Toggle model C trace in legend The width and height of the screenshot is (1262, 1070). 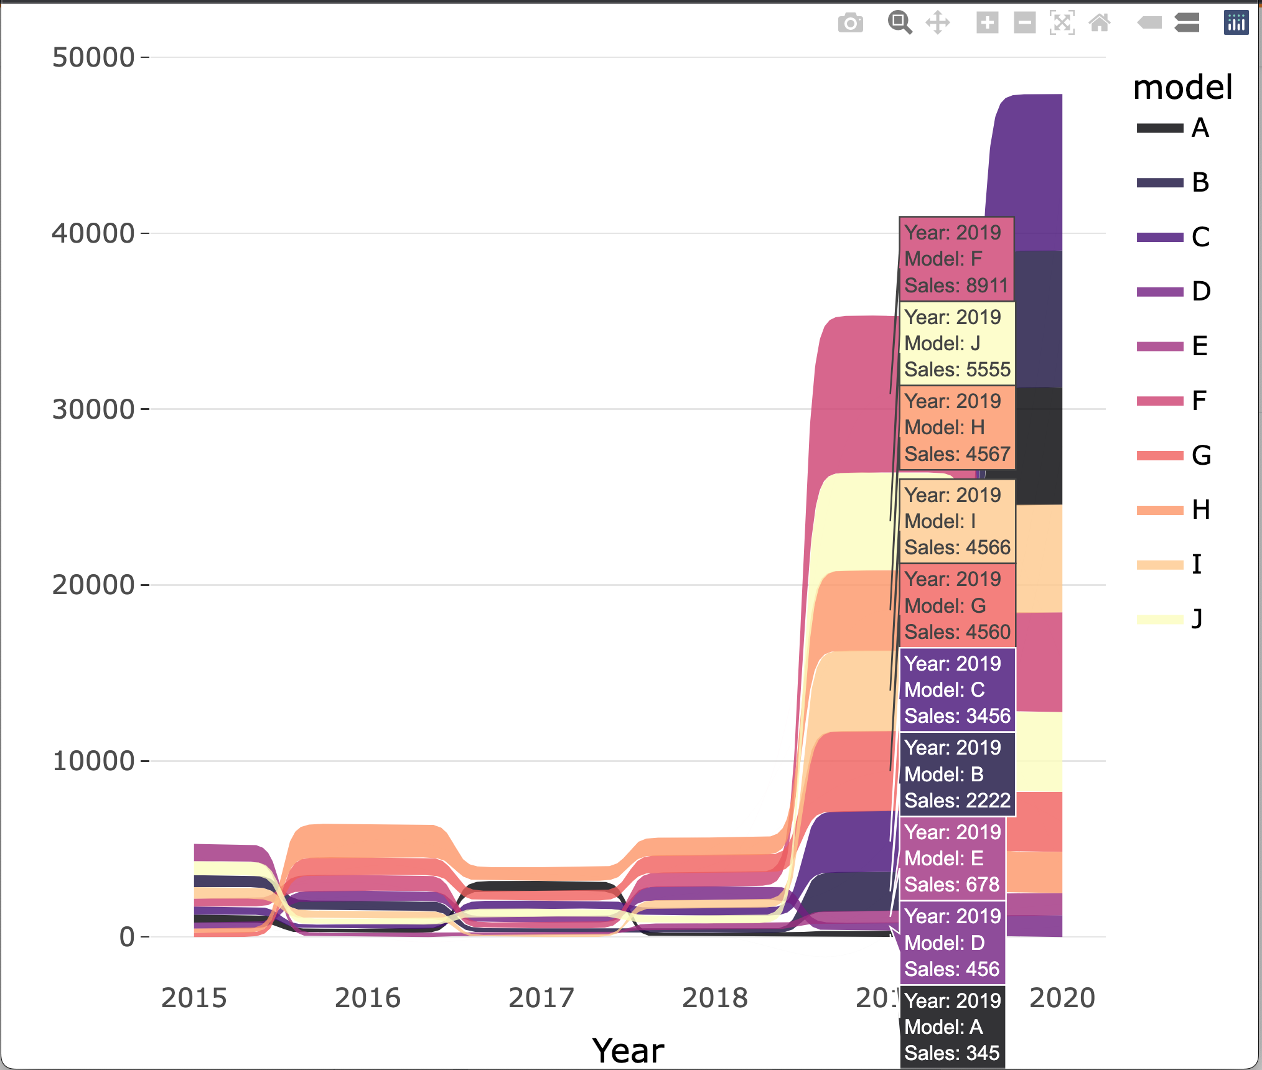point(1173,237)
